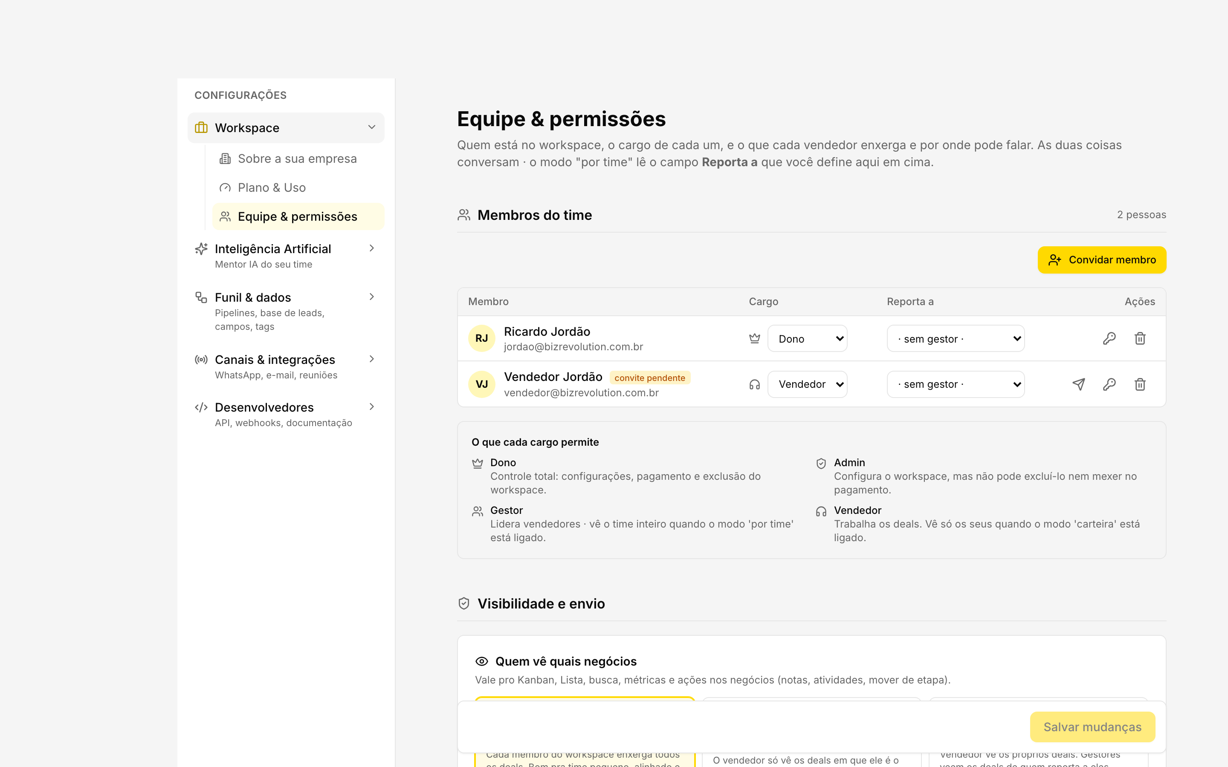Click the CONFIGURAÇÕES sidebar heading
Image resolution: width=1228 pixels, height=767 pixels.
(240, 95)
